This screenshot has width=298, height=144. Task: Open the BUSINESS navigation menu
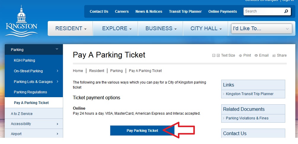[x=161, y=29]
